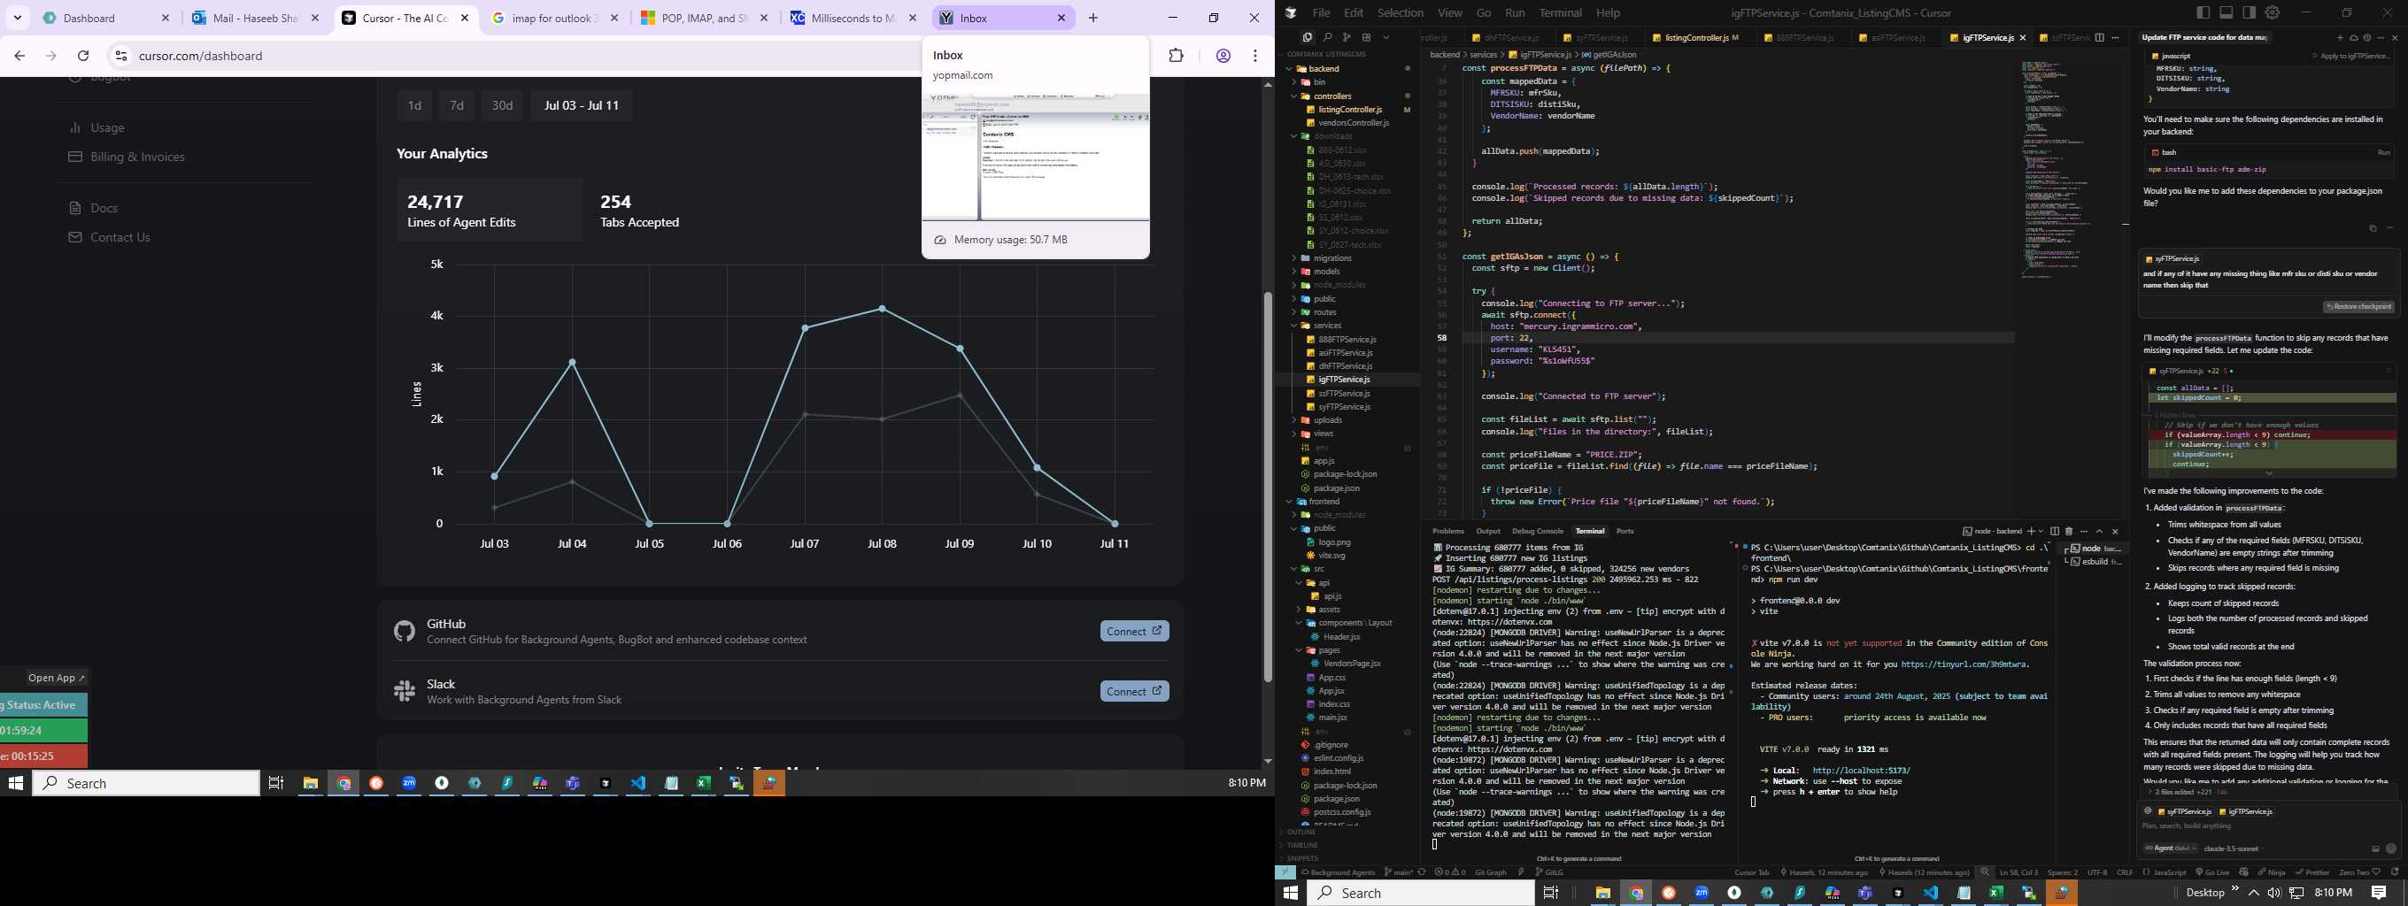Toggle Cursor's primary sidebar layout icon
Image resolution: width=2408 pixels, height=906 pixels.
pos(2203,13)
